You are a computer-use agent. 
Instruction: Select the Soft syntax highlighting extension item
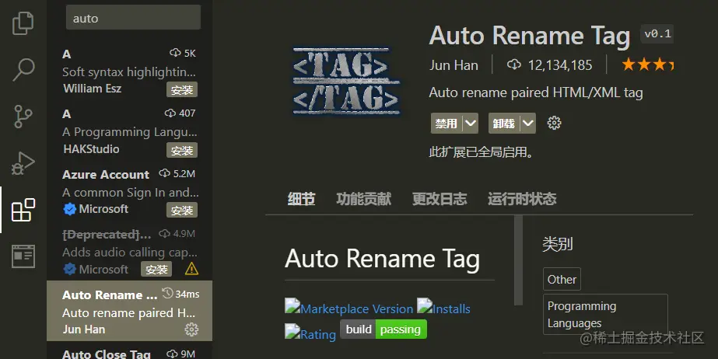[x=130, y=72]
